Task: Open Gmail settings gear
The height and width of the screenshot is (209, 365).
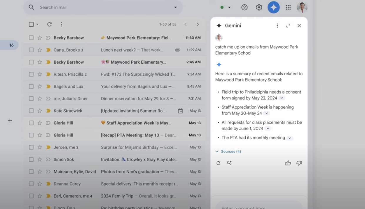Action: [x=259, y=7]
